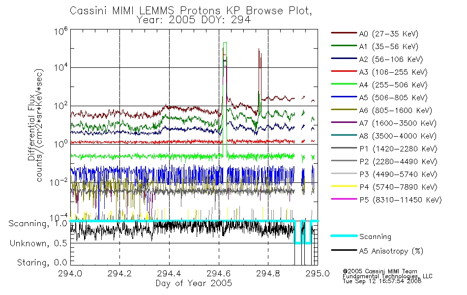This screenshot has width=467, height=295.
Task: Click the red A3 legend line
Action: (344, 71)
